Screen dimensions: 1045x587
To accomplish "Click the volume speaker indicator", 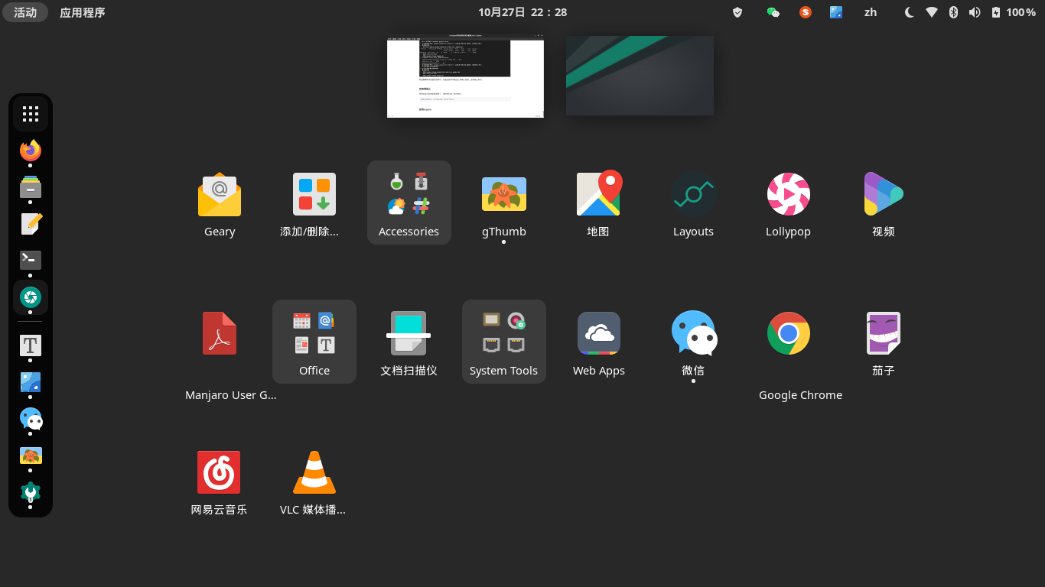I will (x=974, y=12).
